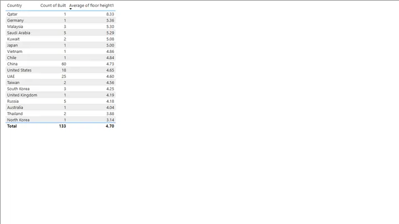The width and height of the screenshot is (399, 224).
Task: Click Russia's average value 4.18
Action: (110, 101)
